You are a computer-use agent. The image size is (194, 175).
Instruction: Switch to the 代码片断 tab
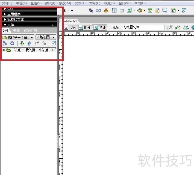point(31,31)
